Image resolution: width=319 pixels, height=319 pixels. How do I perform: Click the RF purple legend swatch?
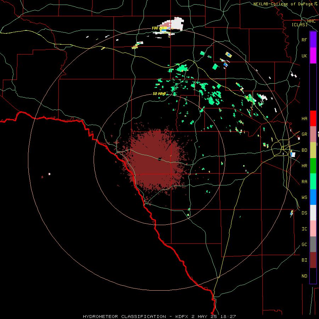(313, 40)
